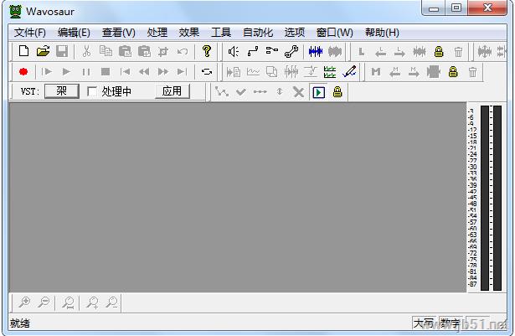Cut selection with the scissors icon
The height and width of the screenshot is (336, 515).
point(86,51)
